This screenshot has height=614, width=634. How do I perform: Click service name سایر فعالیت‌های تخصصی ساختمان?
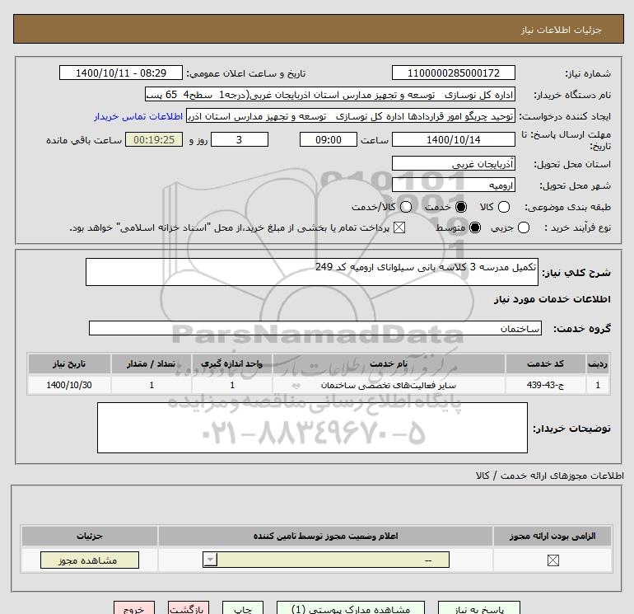pyautogui.click(x=389, y=385)
